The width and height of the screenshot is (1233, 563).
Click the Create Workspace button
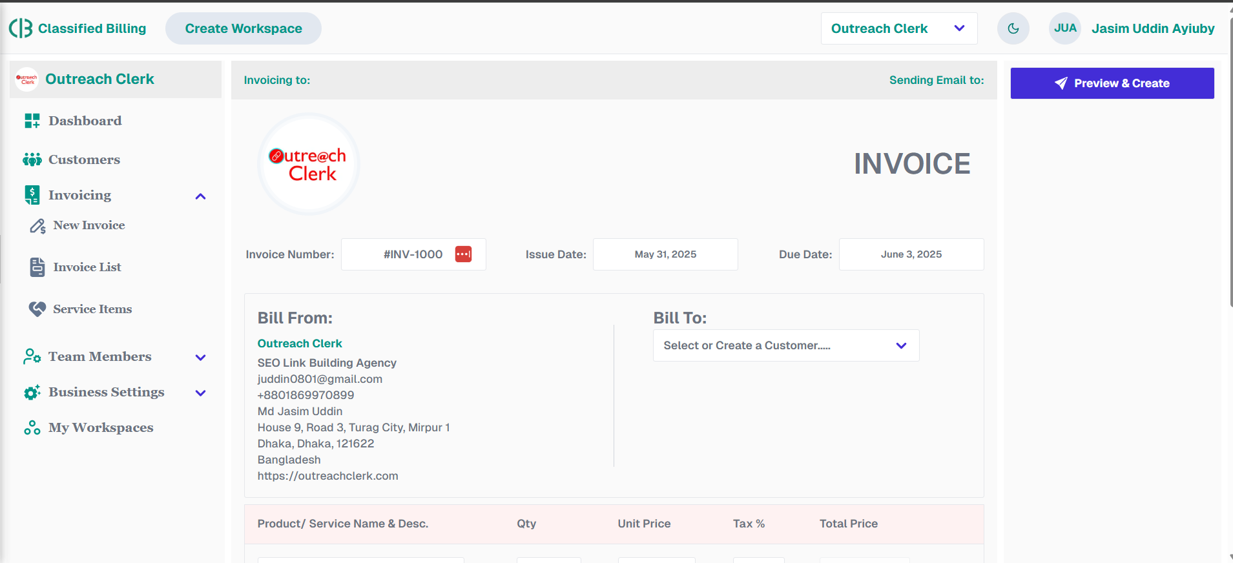coord(243,28)
